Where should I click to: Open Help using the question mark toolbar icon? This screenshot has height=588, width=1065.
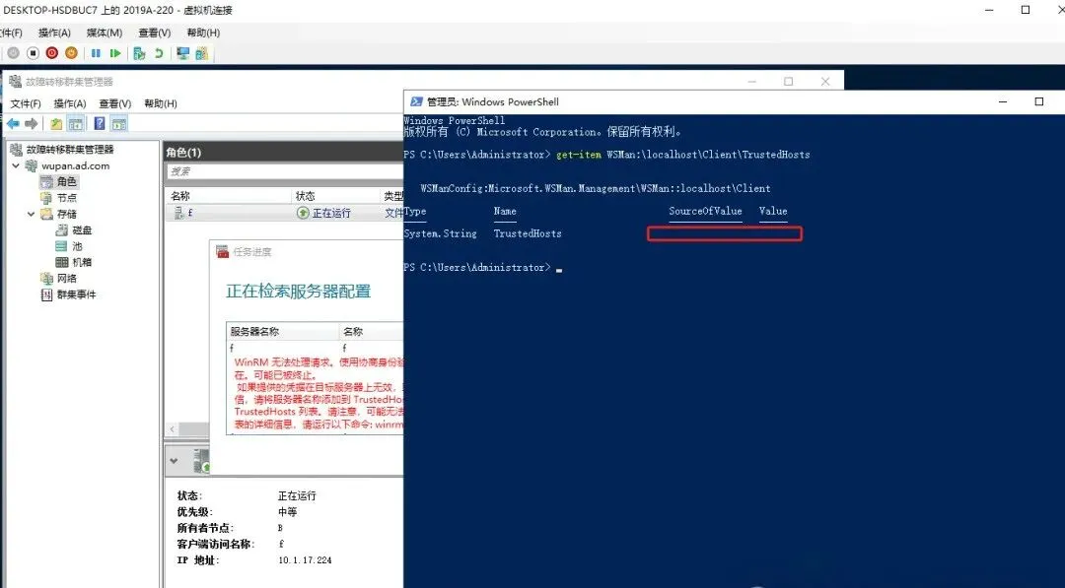tap(99, 124)
